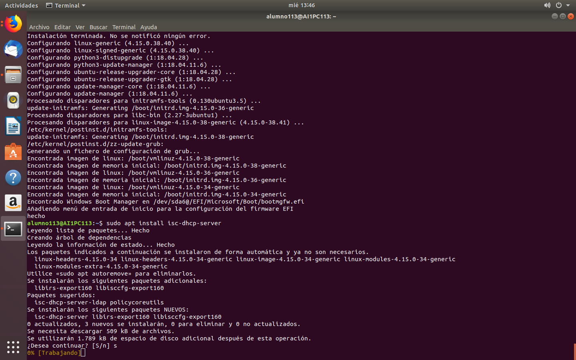Open the Archivo menu

(39, 27)
